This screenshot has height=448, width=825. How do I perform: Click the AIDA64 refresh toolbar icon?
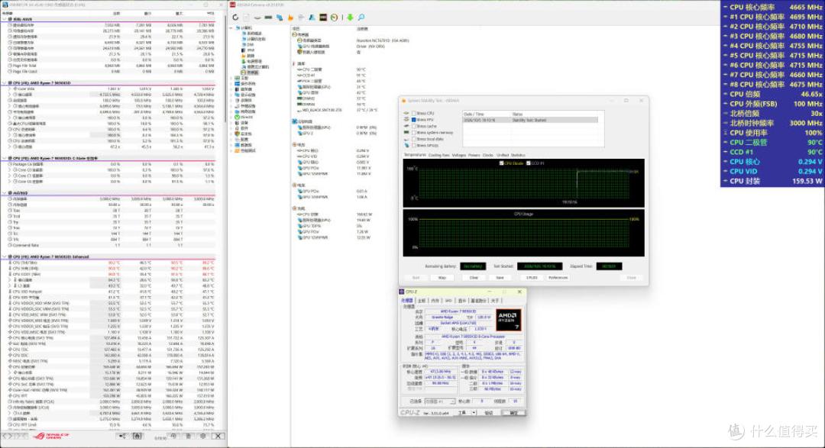coord(235,18)
